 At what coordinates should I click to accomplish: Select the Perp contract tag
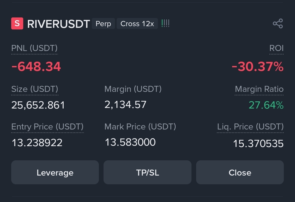click(x=103, y=24)
